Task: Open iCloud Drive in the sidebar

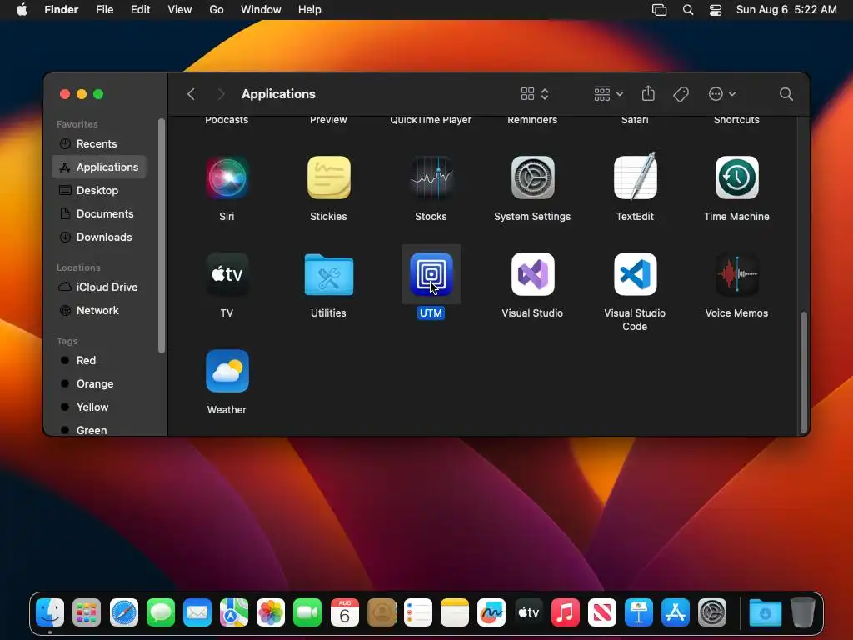Action: [99, 287]
